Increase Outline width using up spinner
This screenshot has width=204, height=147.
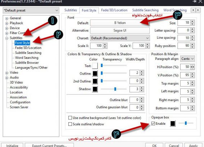click(x=141, y=72)
